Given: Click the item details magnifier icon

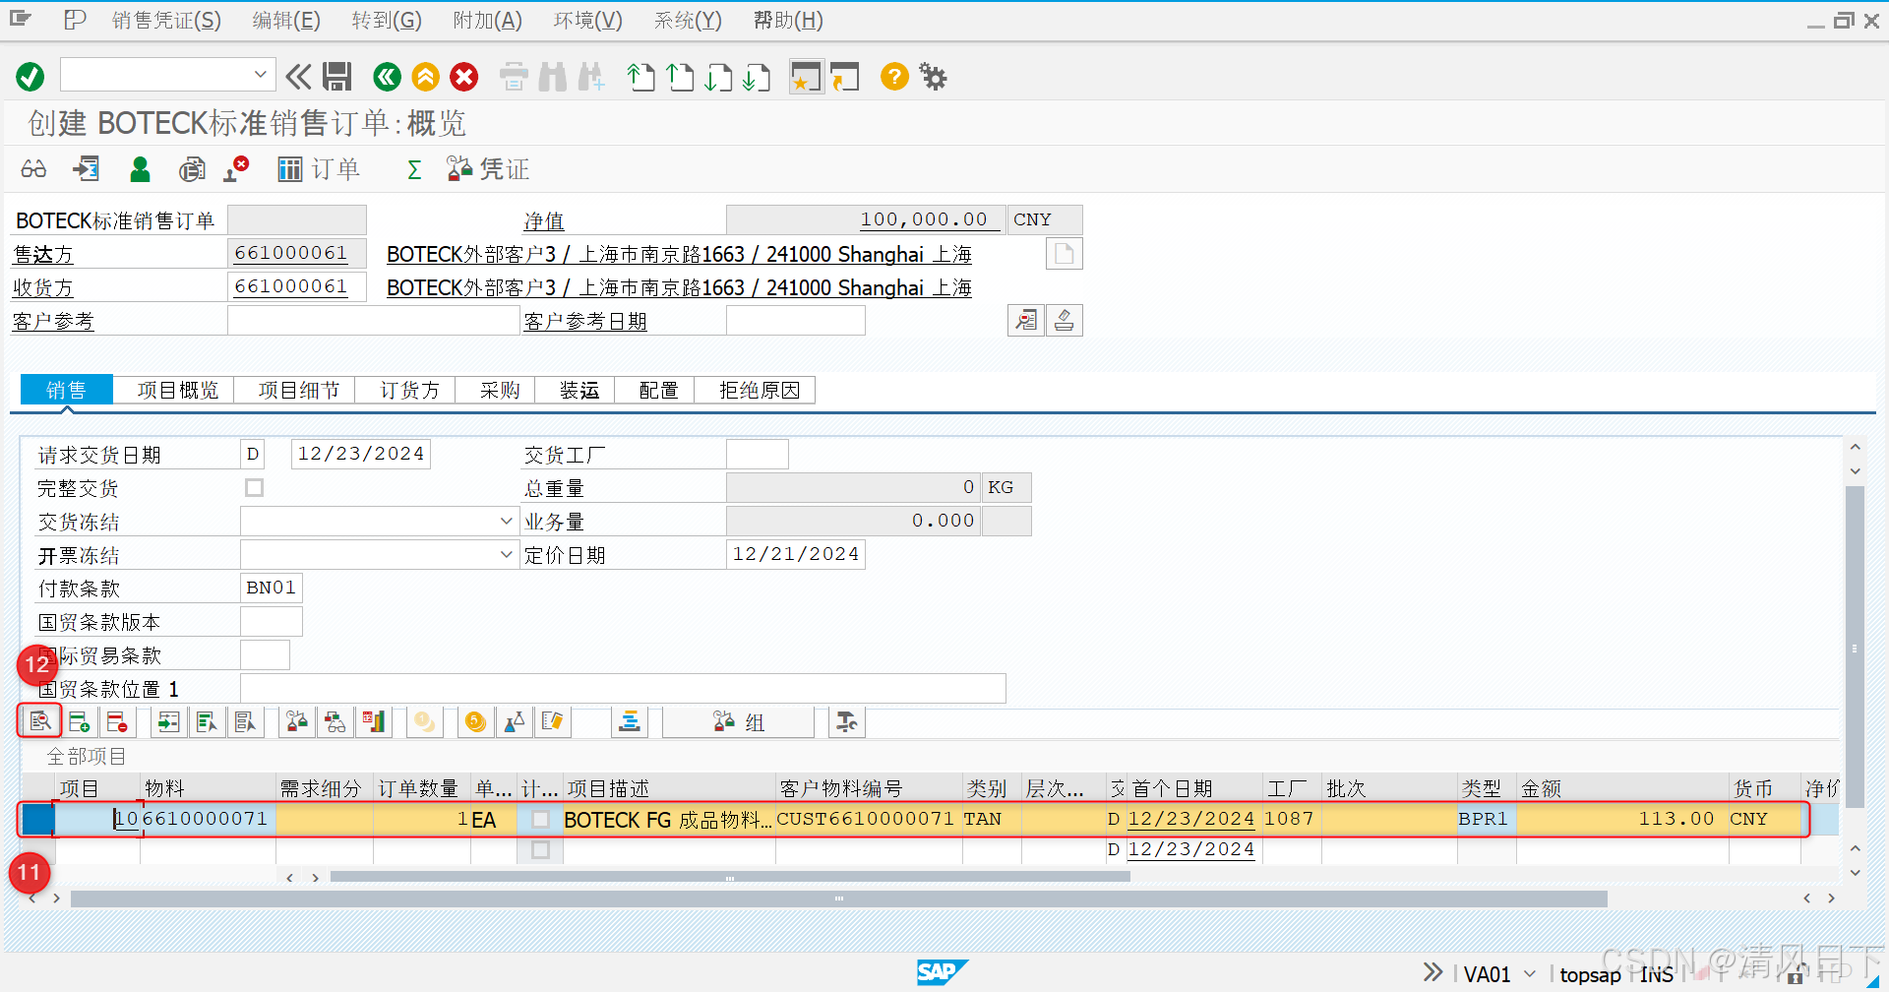Looking at the screenshot, I should 39,721.
